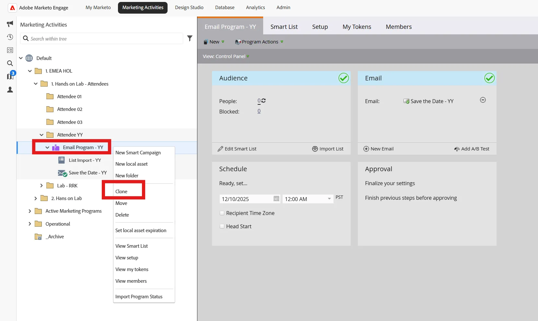Open the guide icon with badge 3
Screen dimensions: 538x321
[x=10, y=76]
